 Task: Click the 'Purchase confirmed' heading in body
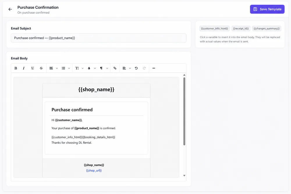pyautogui.click(x=72, y=110)
